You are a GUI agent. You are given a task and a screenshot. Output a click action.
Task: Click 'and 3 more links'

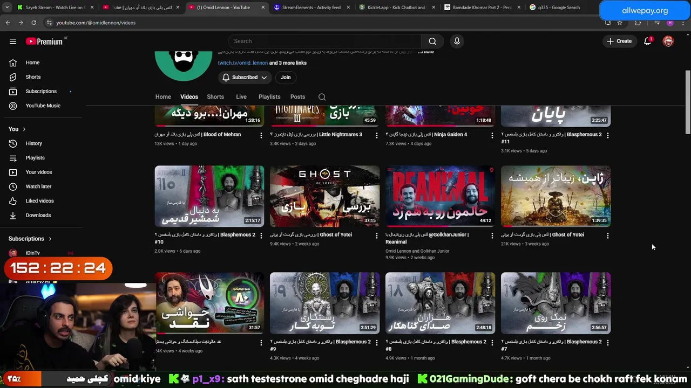(x=288, y=63)
